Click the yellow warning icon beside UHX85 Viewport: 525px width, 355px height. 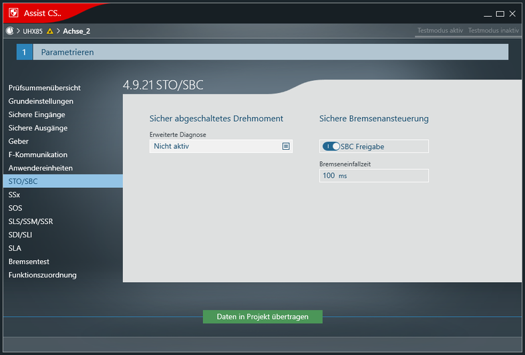(x=50, y=31)
